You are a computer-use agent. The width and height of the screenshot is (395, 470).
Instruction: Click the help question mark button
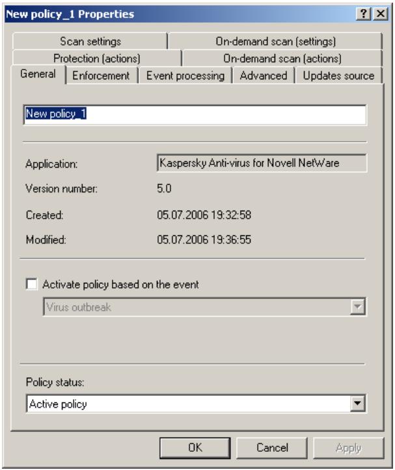tap(364, 14)
